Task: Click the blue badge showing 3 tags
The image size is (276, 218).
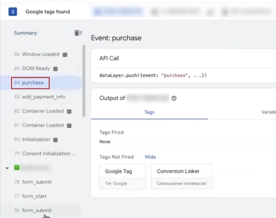Action: pyautogui.click(x=13, y=12)
